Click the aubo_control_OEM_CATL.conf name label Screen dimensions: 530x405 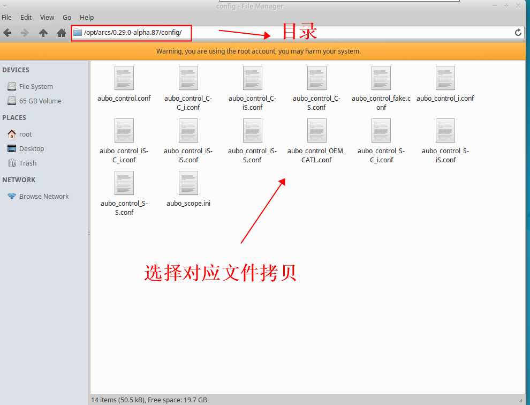coord(317,155)
